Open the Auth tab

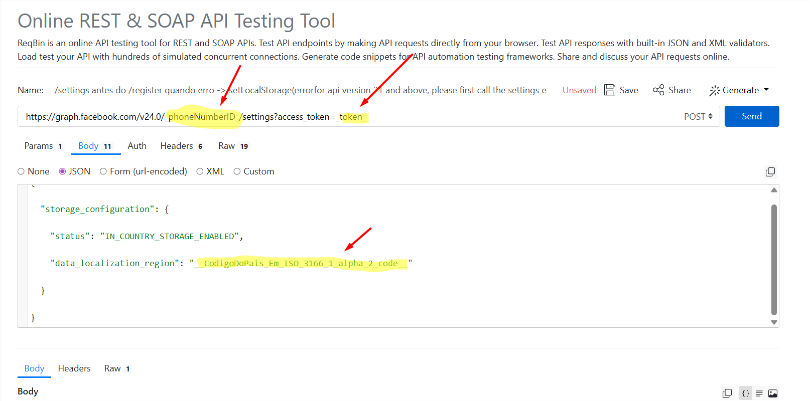point(137,146)
